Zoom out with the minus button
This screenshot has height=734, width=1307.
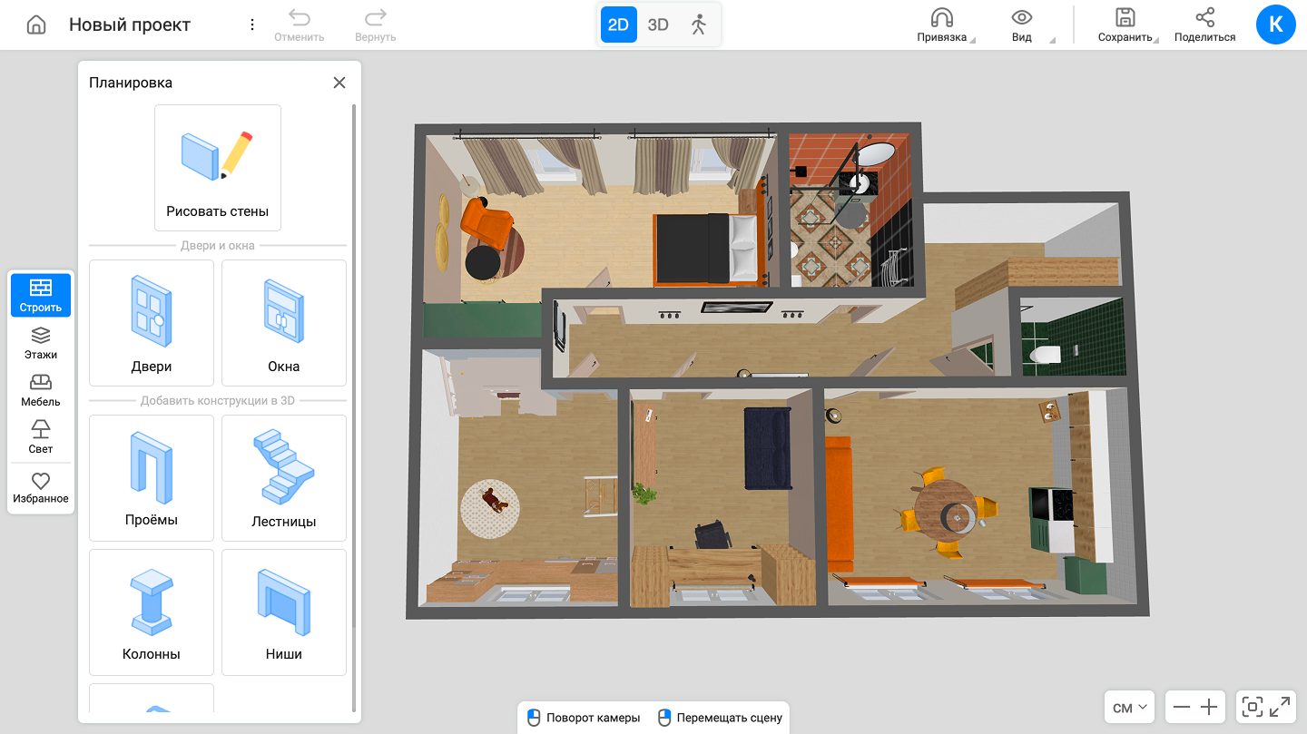pyautogui.click(x=1182, y=708)
